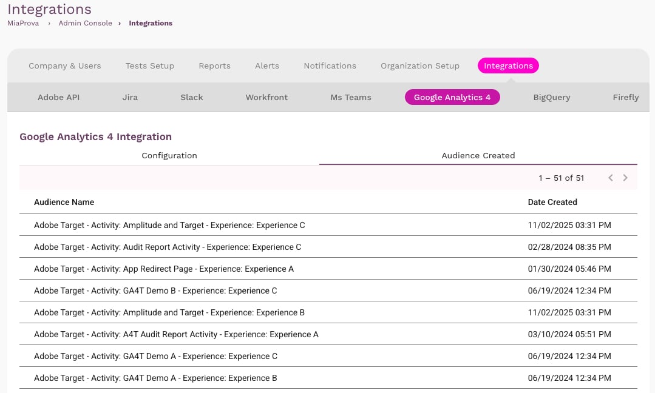
Task: Open the Slack integration tab
Action: [192, 97]
